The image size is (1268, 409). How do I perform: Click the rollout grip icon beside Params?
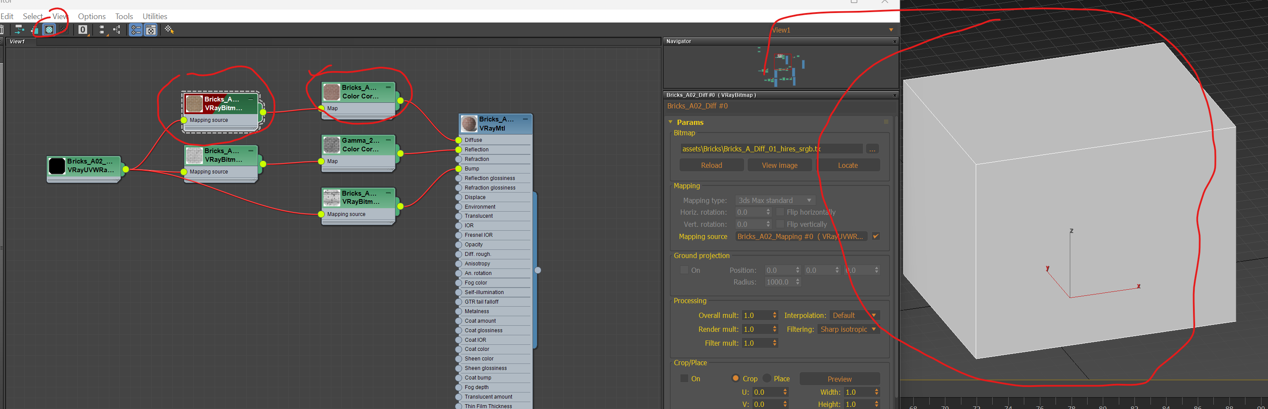(x=886, y=122)
